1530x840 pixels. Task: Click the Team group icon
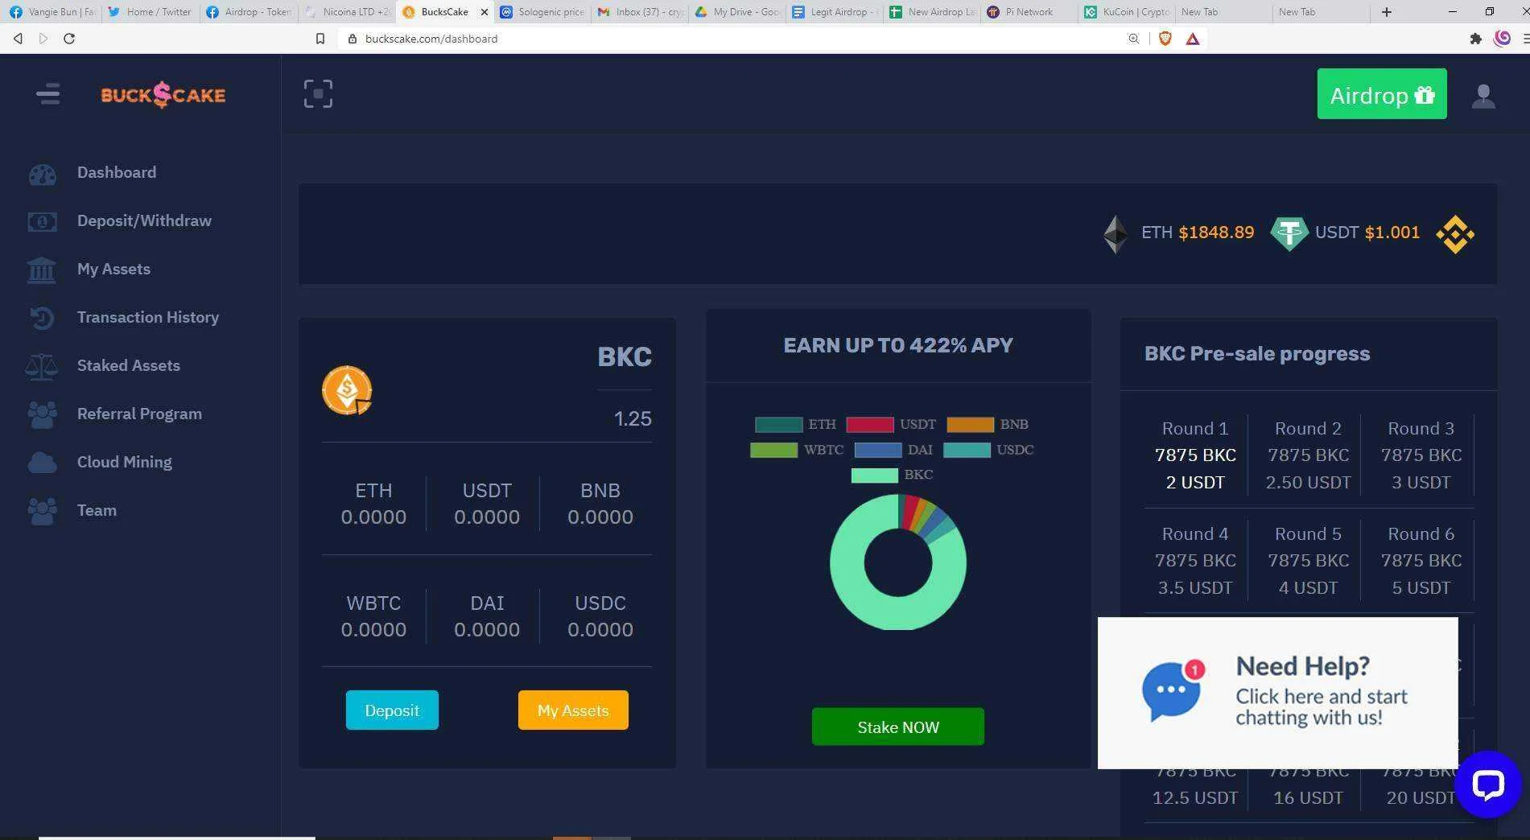click(42, 511)
